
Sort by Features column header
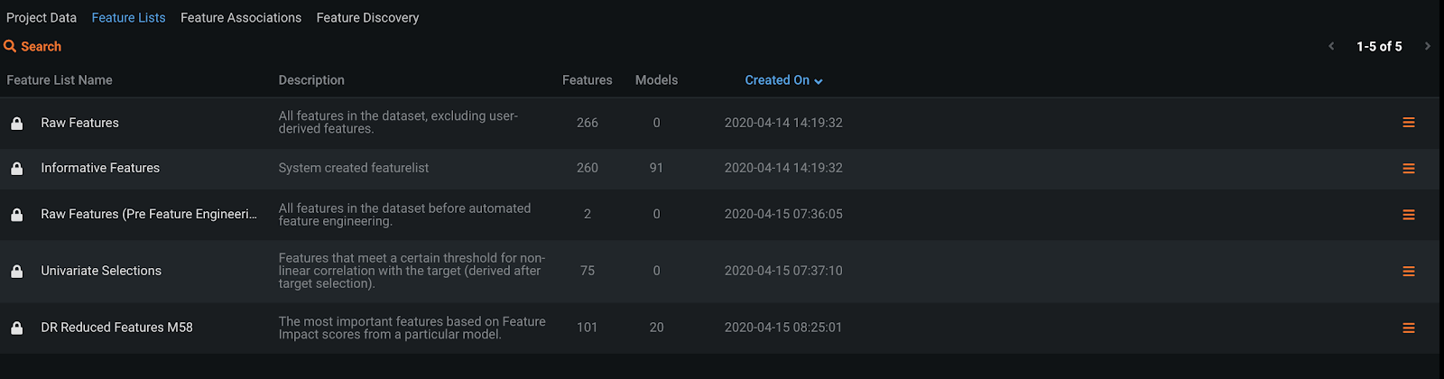[587, 80]
